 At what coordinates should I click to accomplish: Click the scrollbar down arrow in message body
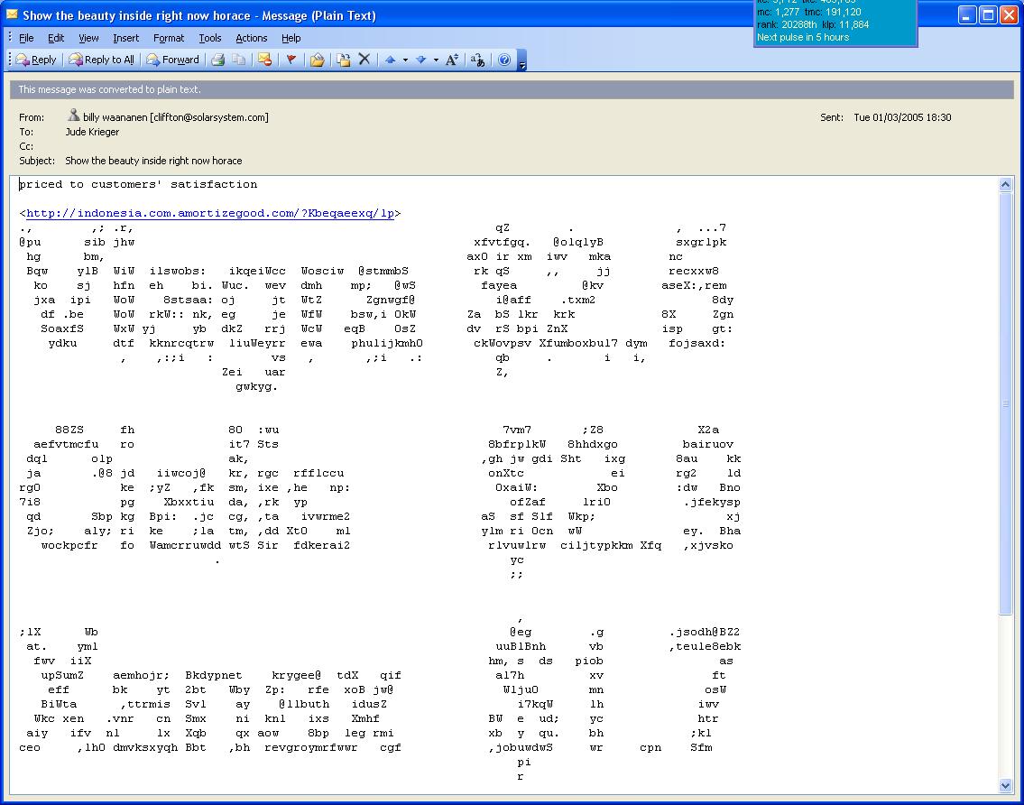[1007, 785]
